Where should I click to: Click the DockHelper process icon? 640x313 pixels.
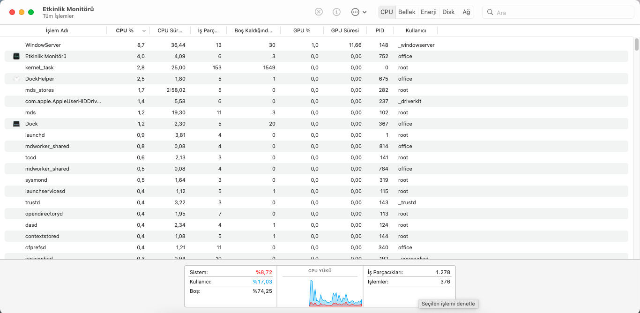tap(16, 79)
